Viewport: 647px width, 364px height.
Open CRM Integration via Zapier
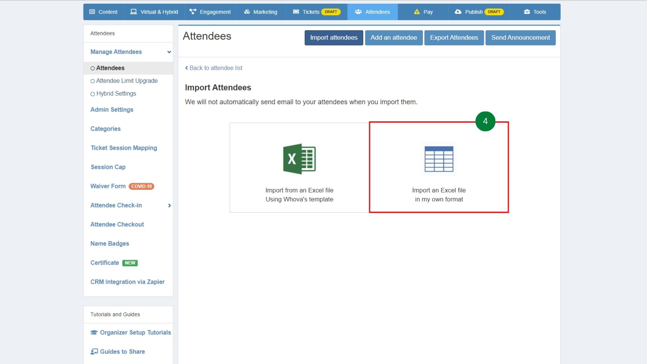pyautogui.click(x=127, y=282)
